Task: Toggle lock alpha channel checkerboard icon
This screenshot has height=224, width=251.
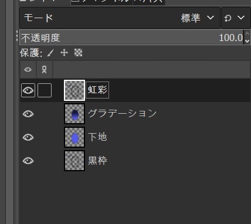Action: click(78, 53)
